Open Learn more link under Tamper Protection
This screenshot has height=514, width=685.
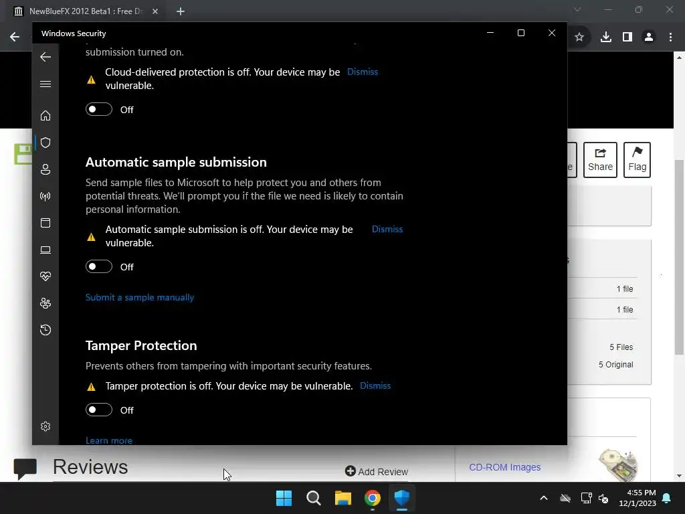(109, 440)
